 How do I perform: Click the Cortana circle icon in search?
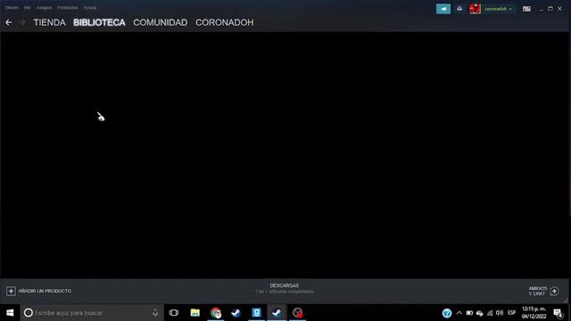coord(28,313)
